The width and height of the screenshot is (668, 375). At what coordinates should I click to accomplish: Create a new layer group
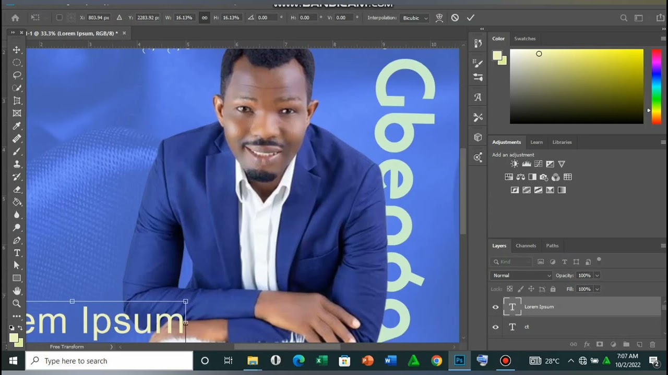pos(626,344)
